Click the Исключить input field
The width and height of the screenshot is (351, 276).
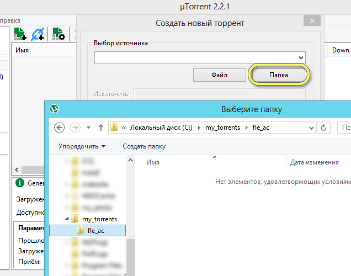pyautogui.click(x=220, y=94)
